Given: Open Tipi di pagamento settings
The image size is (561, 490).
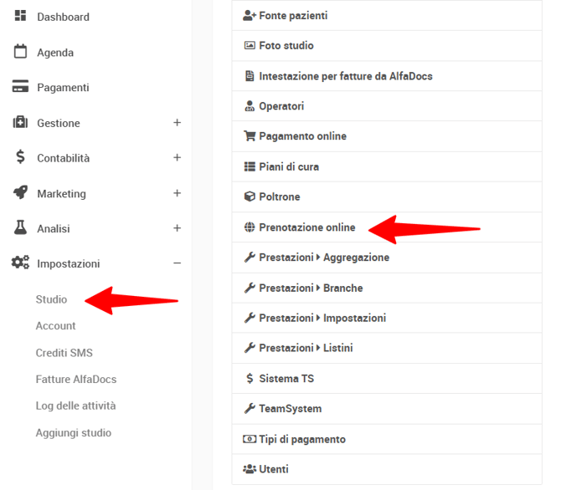Looking at the screenshot, I should pyautogui.click(x=301, y=439).
